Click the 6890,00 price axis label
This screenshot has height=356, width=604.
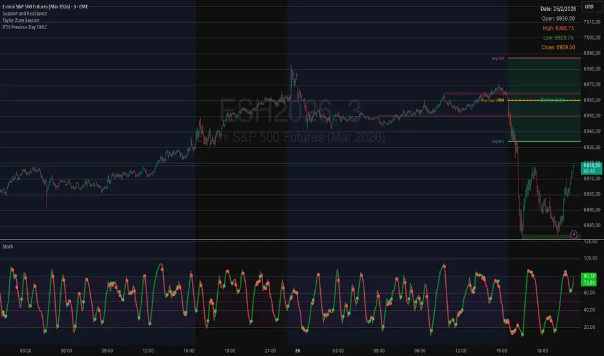pyautogui.click(x=592, y=210)
